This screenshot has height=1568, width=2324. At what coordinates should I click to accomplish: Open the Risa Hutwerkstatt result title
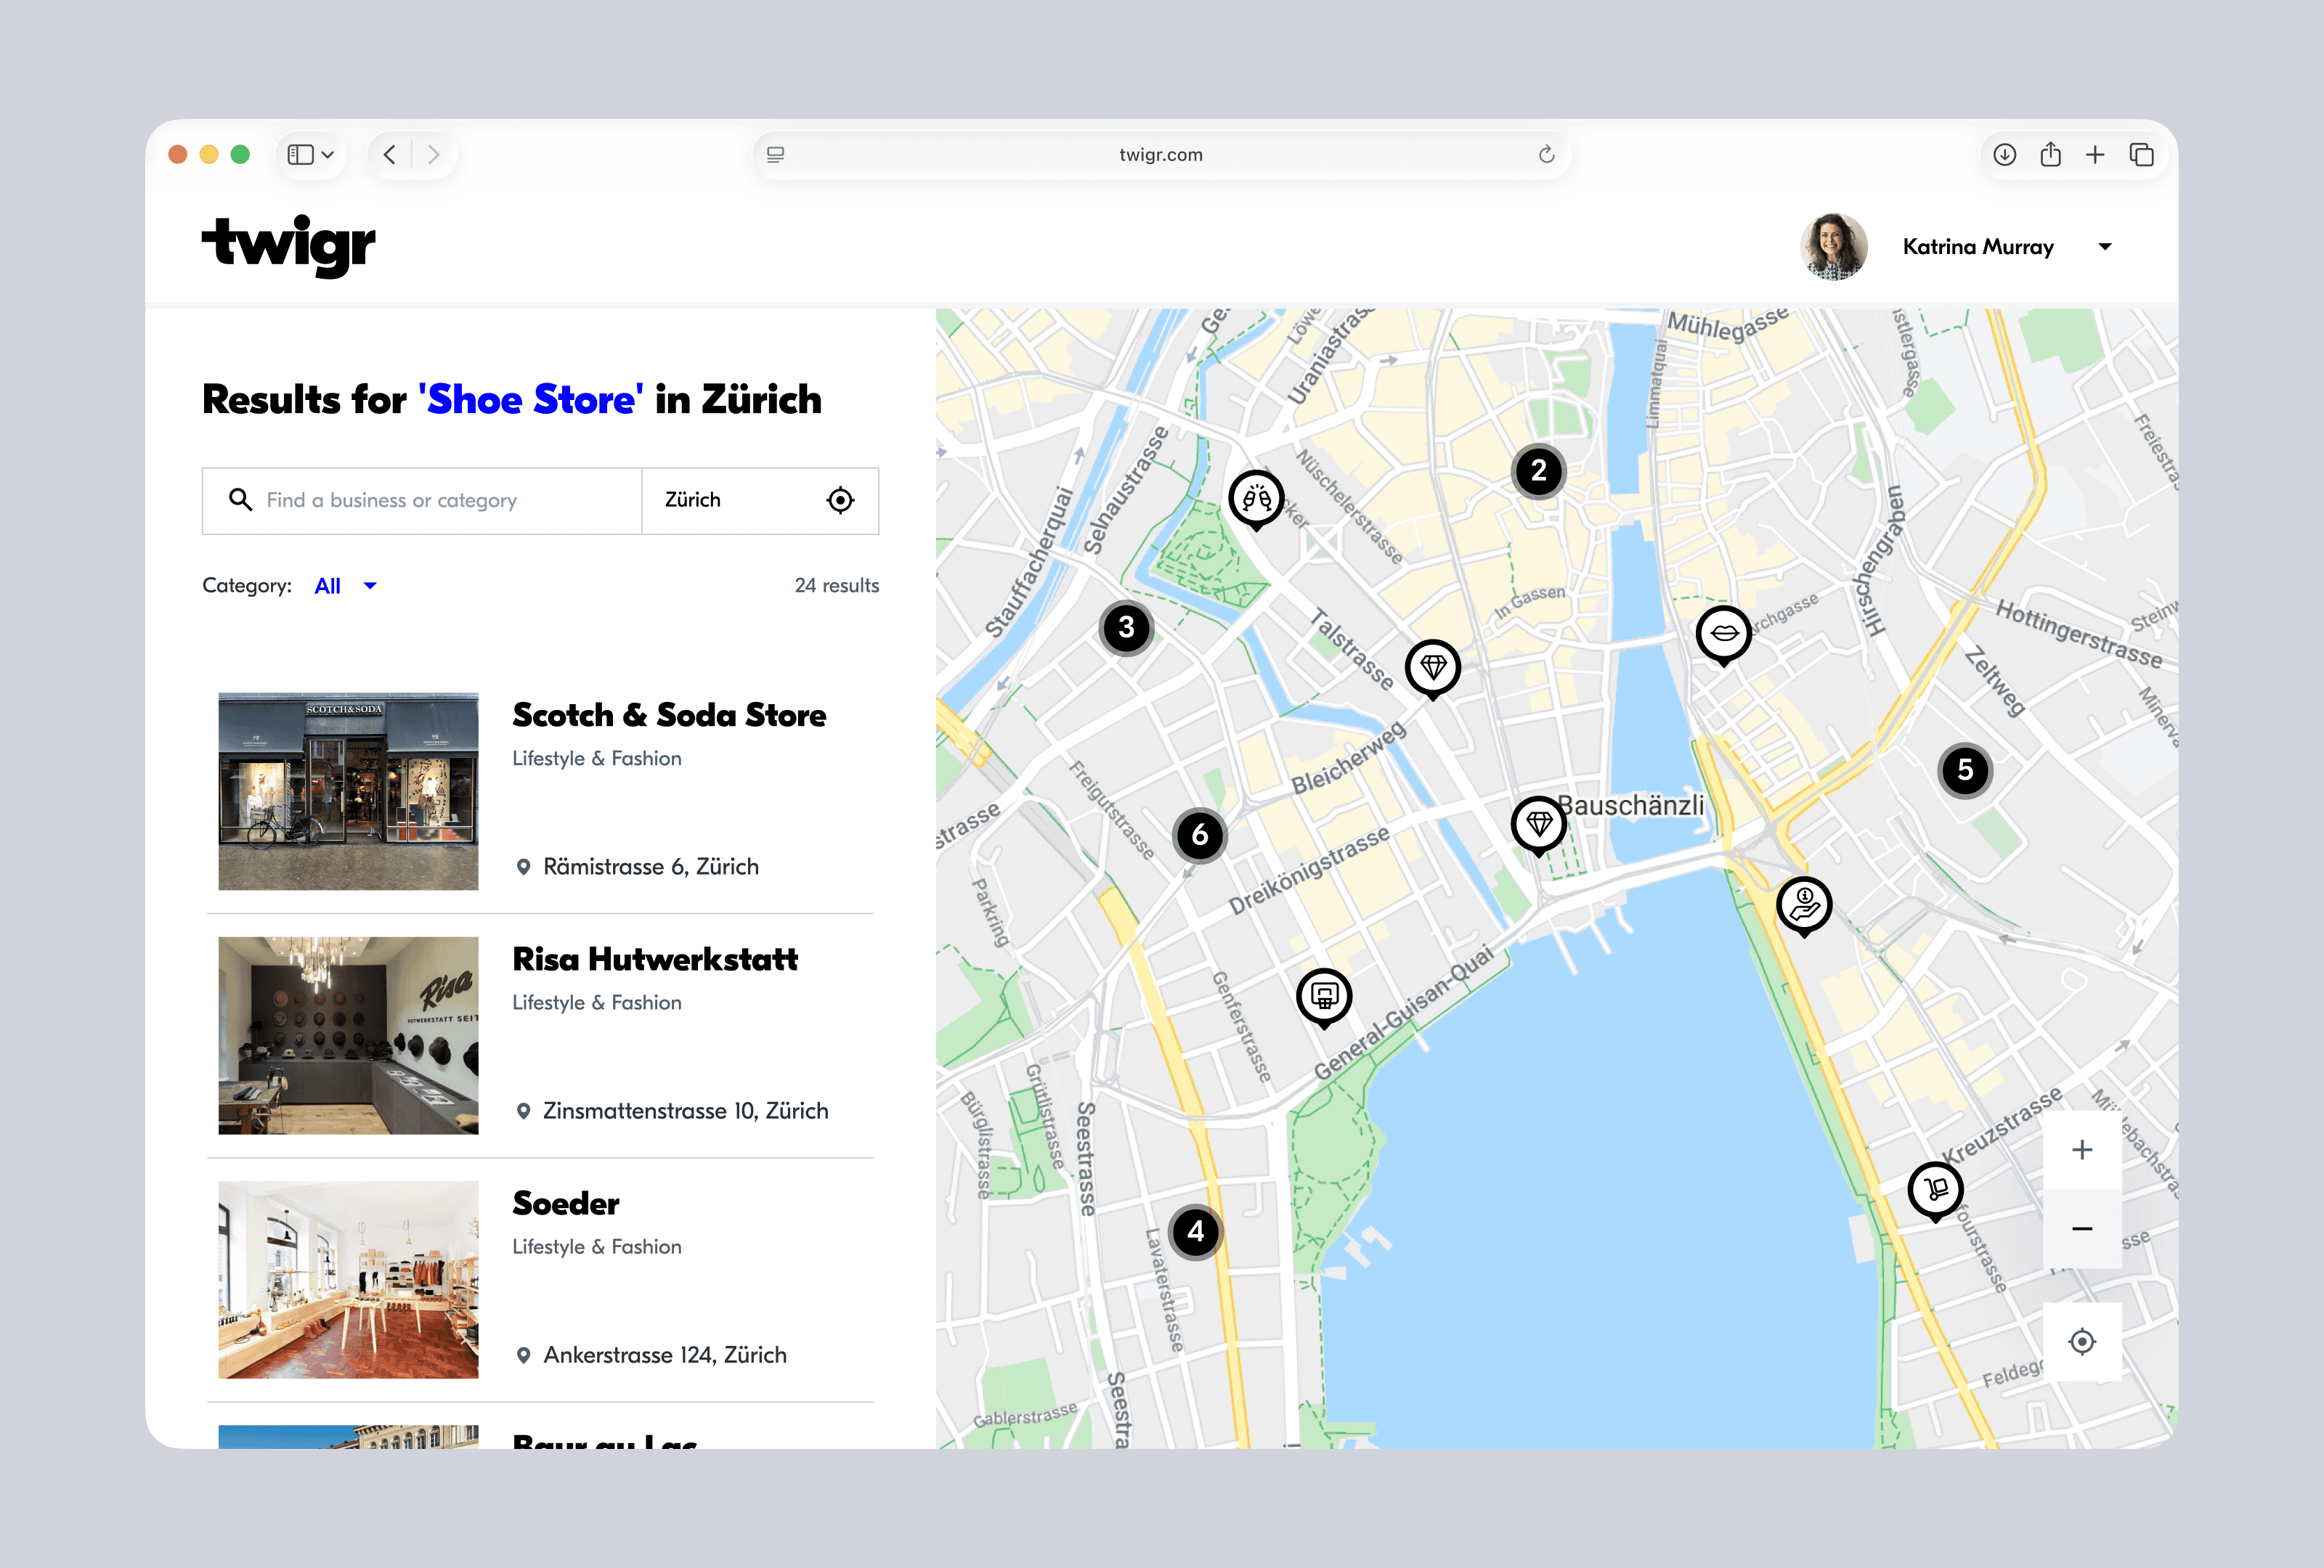pos(655,960)
